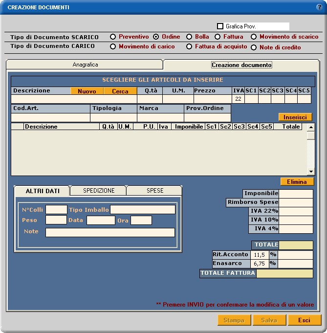
Task: Click the Rit.Acconto percentage field
Action: [x=259, y=255]
